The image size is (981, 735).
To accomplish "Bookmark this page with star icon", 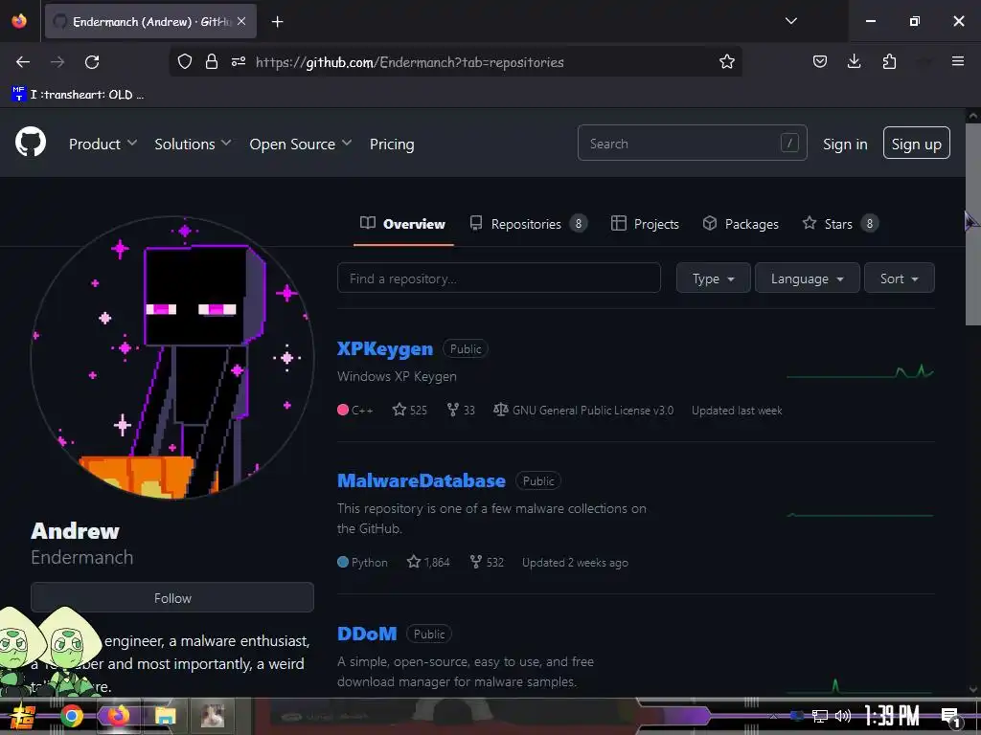I will [726, 62].
